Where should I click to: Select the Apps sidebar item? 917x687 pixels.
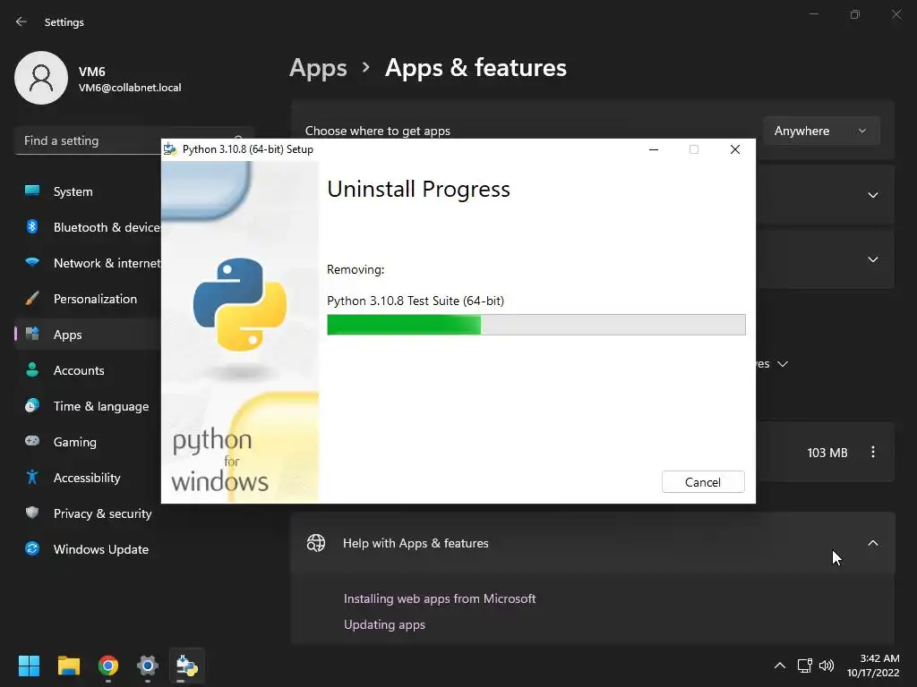[88, 335]
